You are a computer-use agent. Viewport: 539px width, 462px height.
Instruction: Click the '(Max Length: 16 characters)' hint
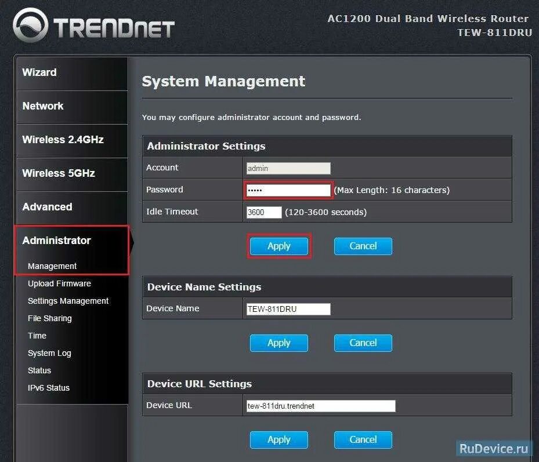coord(392,190)
